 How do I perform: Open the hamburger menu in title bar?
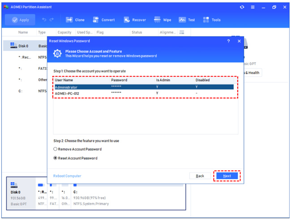(x=253, y=7)
